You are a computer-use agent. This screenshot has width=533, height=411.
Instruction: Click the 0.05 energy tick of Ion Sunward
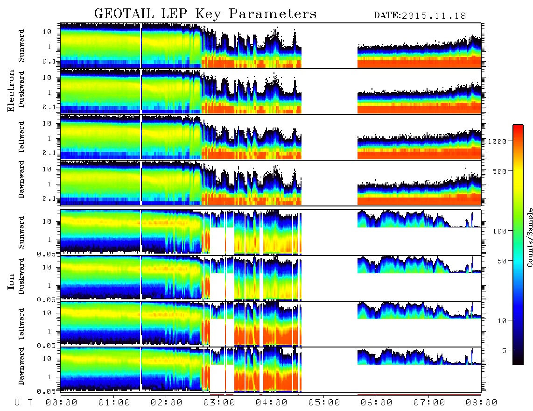45,254
